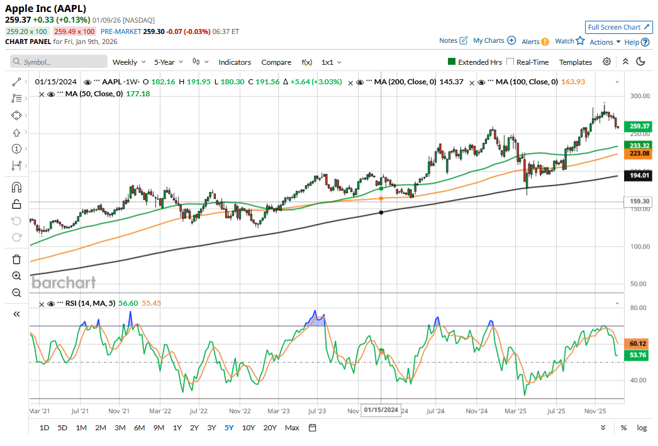Add to watchlist with the Watch star

coord(569,41)
